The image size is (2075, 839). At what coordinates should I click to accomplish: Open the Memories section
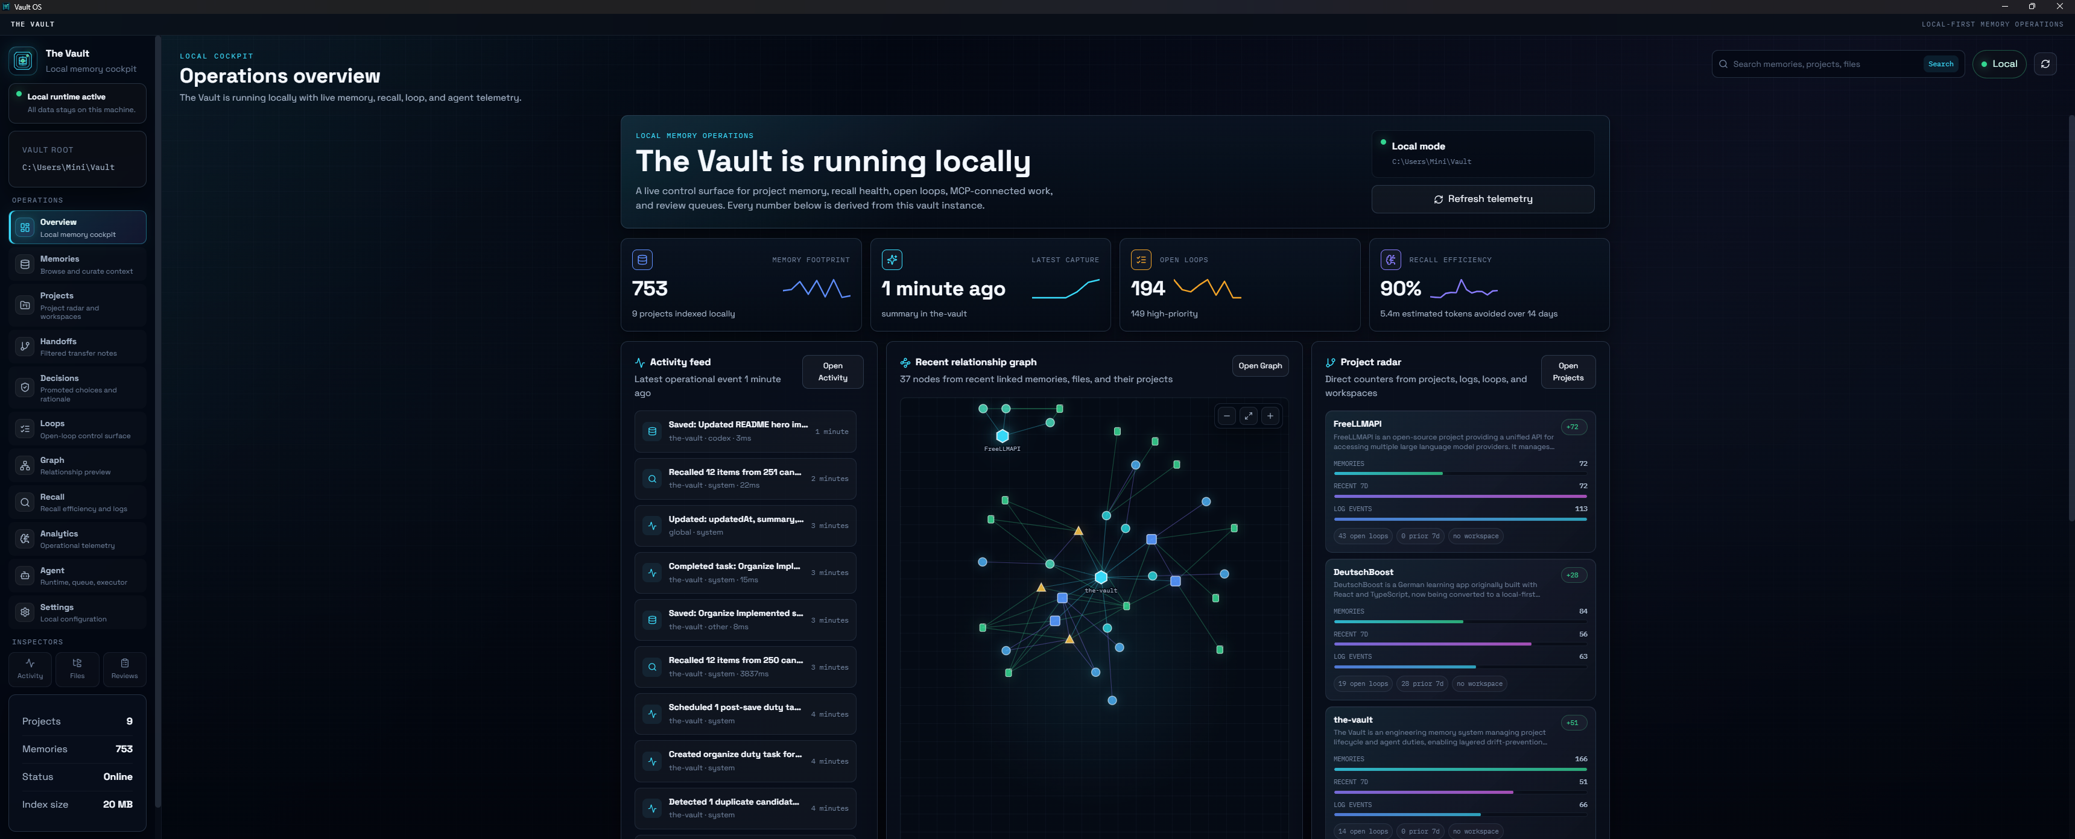(x=77, y=265)
